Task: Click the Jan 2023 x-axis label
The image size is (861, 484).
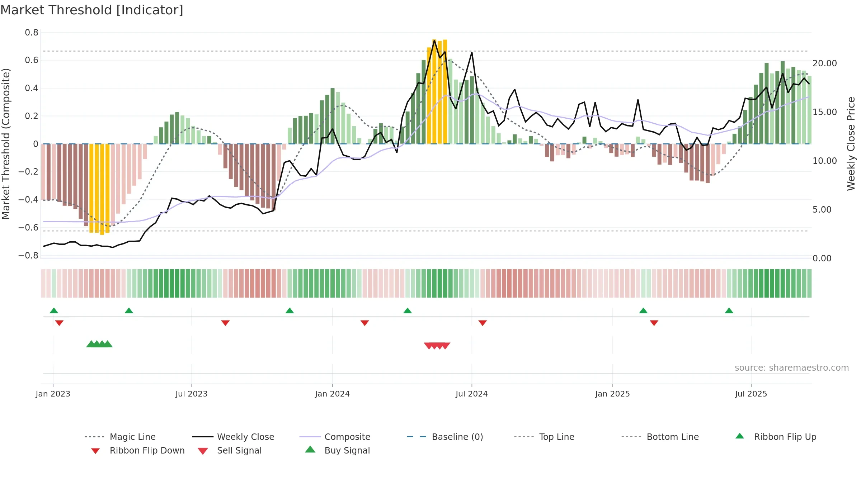Action: pos(53,394)
